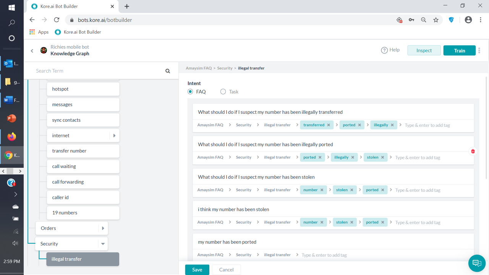The image size is (489, 275).
Task: Click Amaysim FAQ in the top breadcrumb
Action: click(x=199, y=68)
